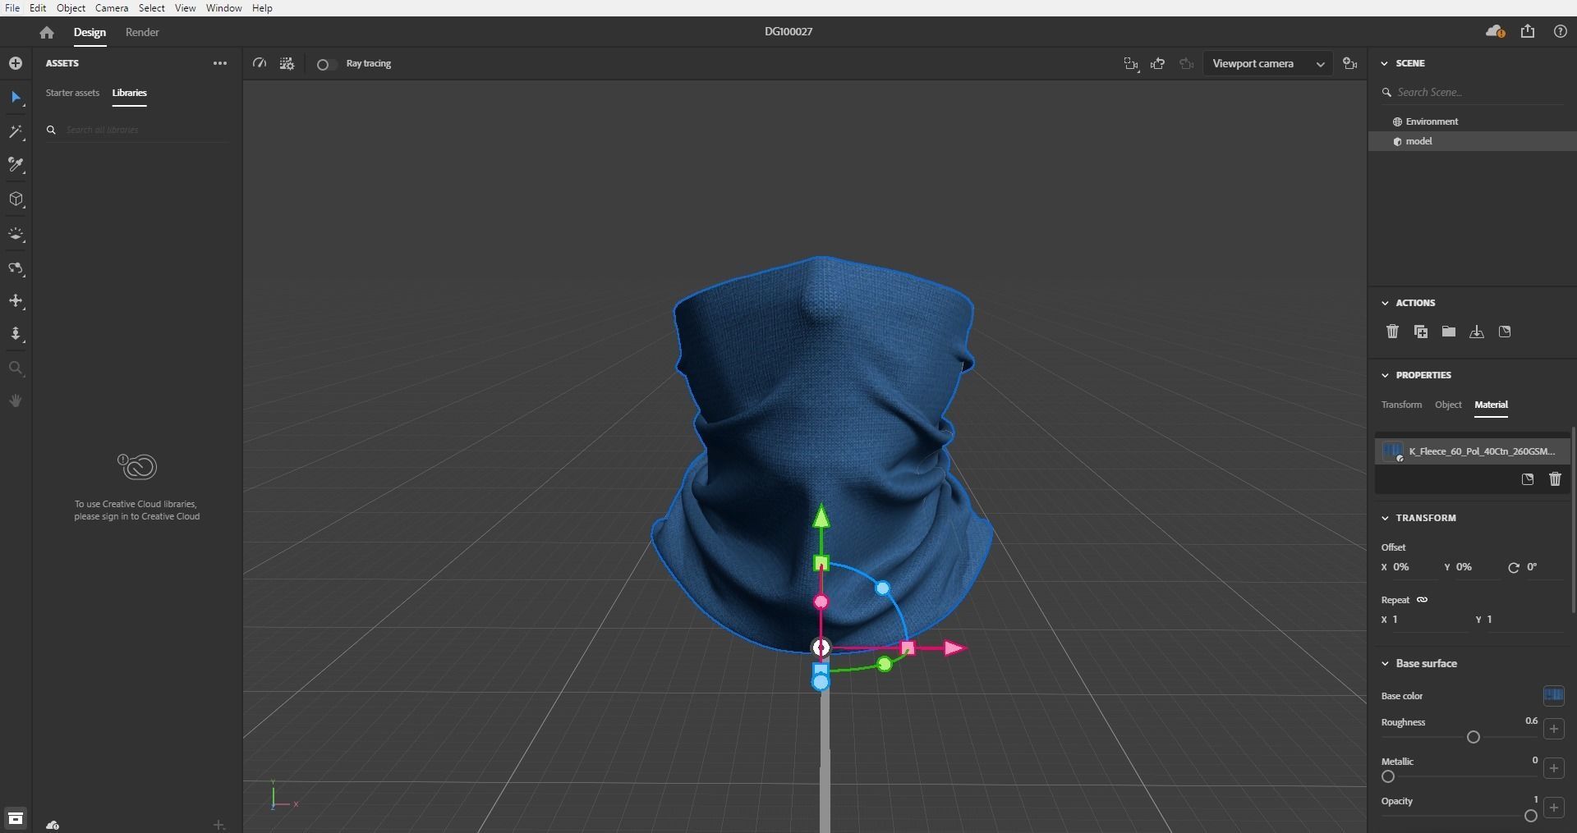Select the Magic Wand tool
Screen dimensions: 1577x833
tap(16, 132)
